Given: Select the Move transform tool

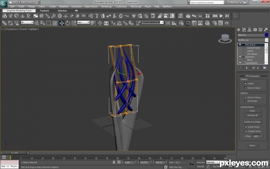Looking at the screenshot, I should [62, 23].
